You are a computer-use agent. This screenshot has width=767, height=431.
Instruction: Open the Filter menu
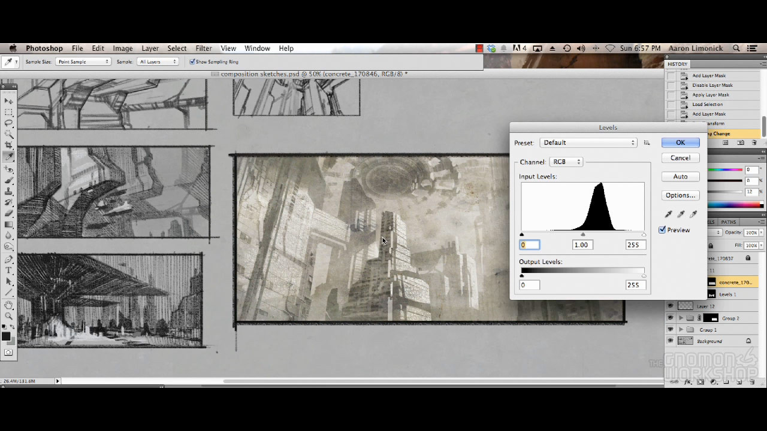(204, 48)
